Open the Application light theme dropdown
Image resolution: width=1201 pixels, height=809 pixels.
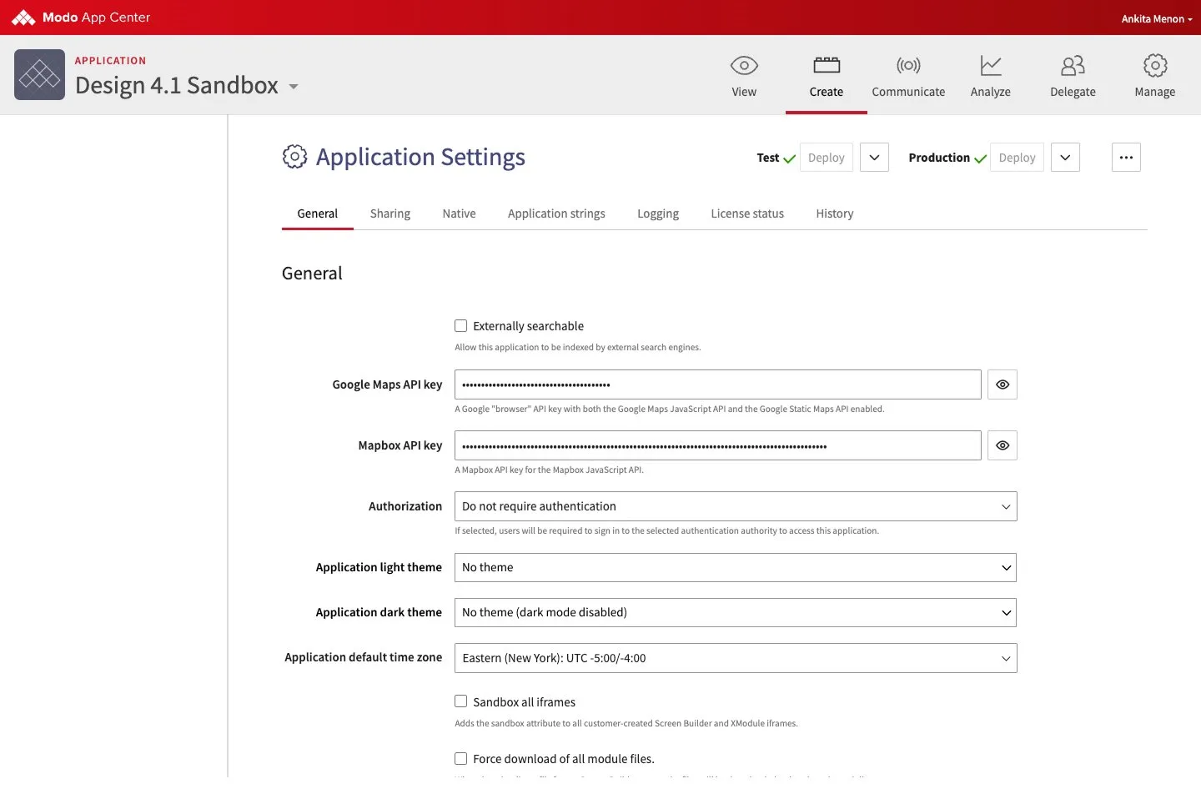pyautogui.click(x=736, y=567)
